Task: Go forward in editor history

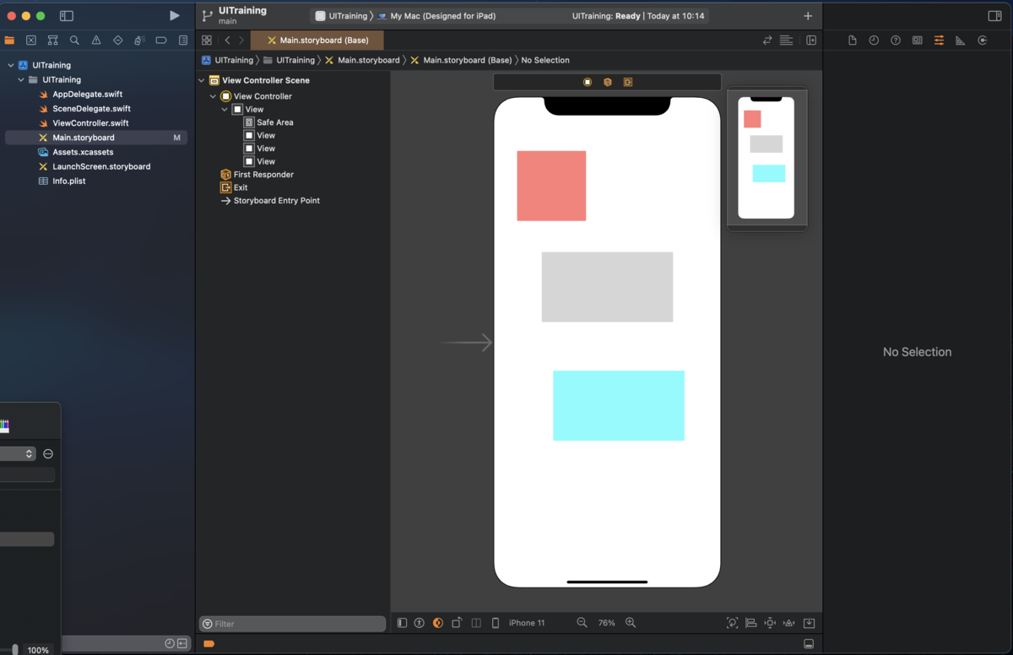Action: pos(241,41)
